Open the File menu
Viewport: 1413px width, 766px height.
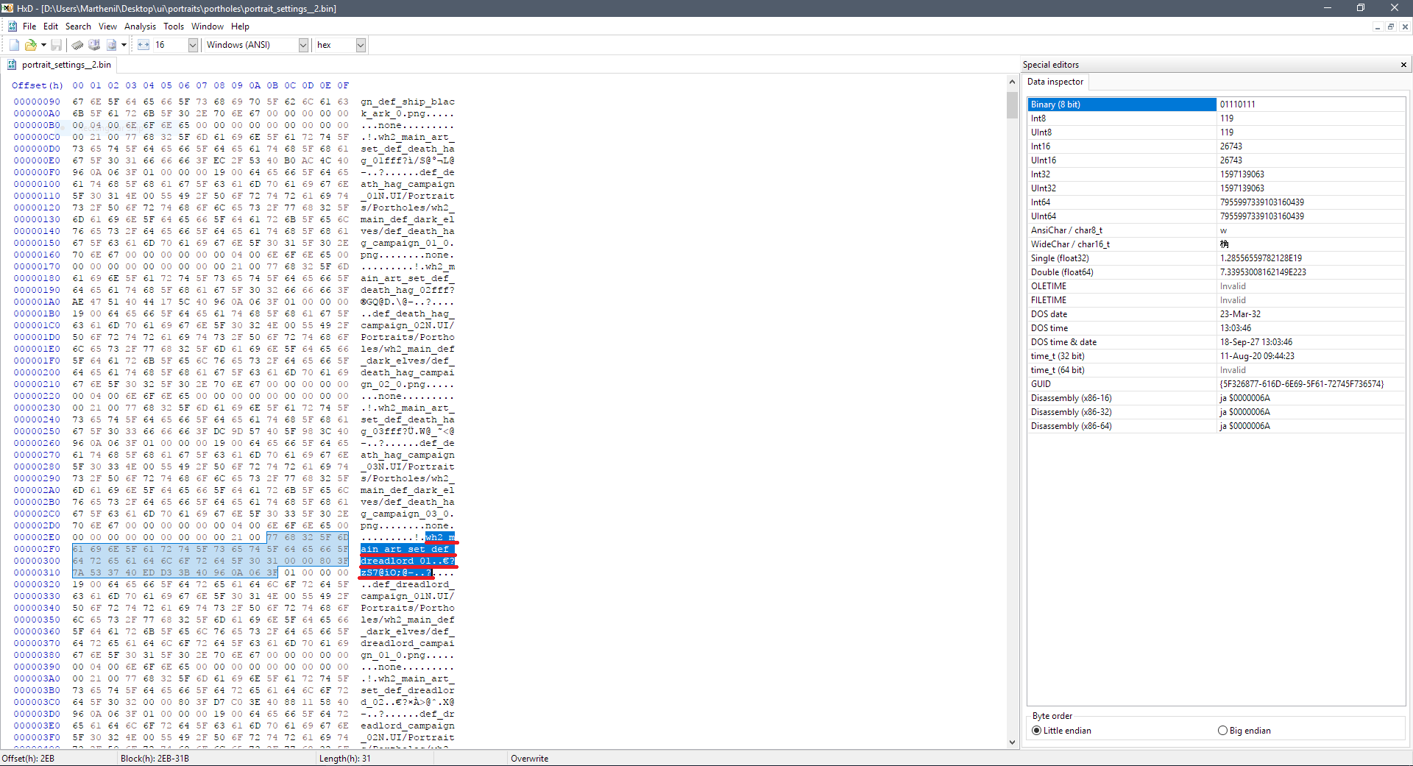click(29, 26)
